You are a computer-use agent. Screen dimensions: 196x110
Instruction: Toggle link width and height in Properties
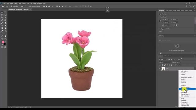point(160,21)
